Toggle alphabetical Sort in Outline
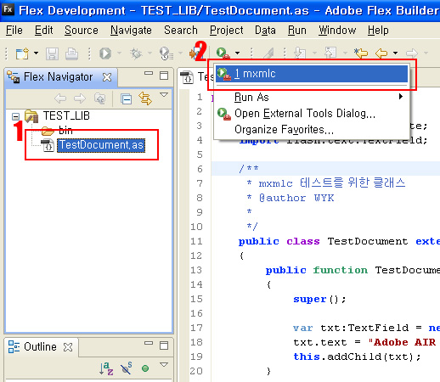Image resolution: width=440 pixels, height=382 pixels. (106, 368)
